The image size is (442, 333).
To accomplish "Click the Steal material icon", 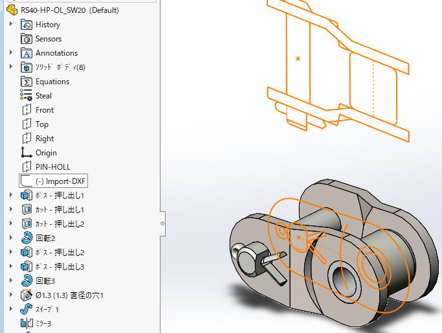I will pos(27,95).
